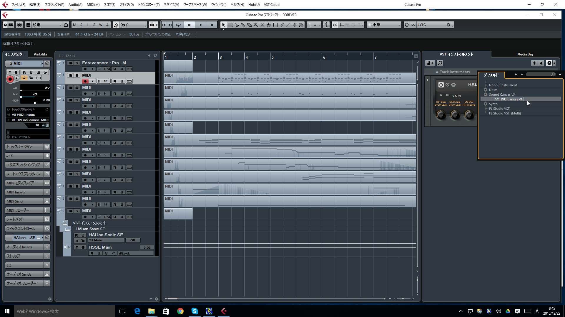Image resolution: width=565 pixels, height=317 pixels.
Task: Click the Constrain Delay Compensation clock button
Action: (x=19, y=25)
